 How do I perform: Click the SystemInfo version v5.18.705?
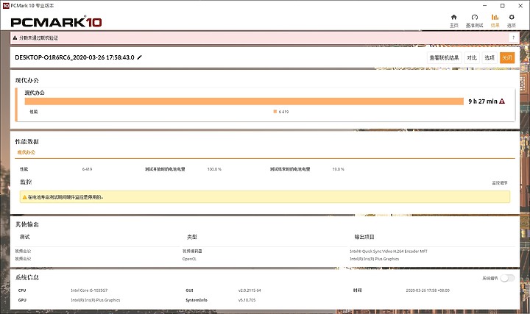(247, 300)
